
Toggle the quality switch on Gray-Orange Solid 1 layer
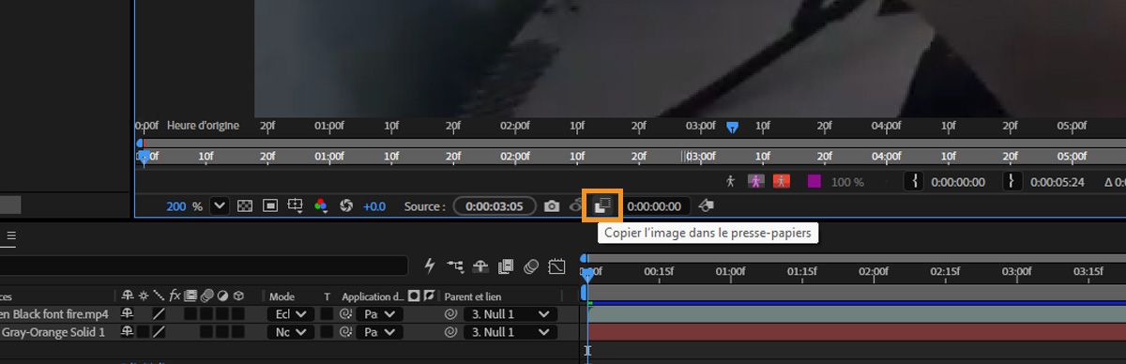(x=159, y=332)
